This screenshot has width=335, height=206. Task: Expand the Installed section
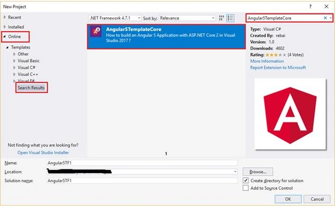click(x=5, y=27)
